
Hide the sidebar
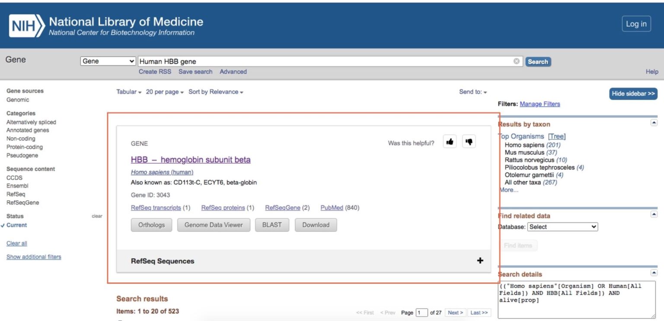[x=633, y=93]
